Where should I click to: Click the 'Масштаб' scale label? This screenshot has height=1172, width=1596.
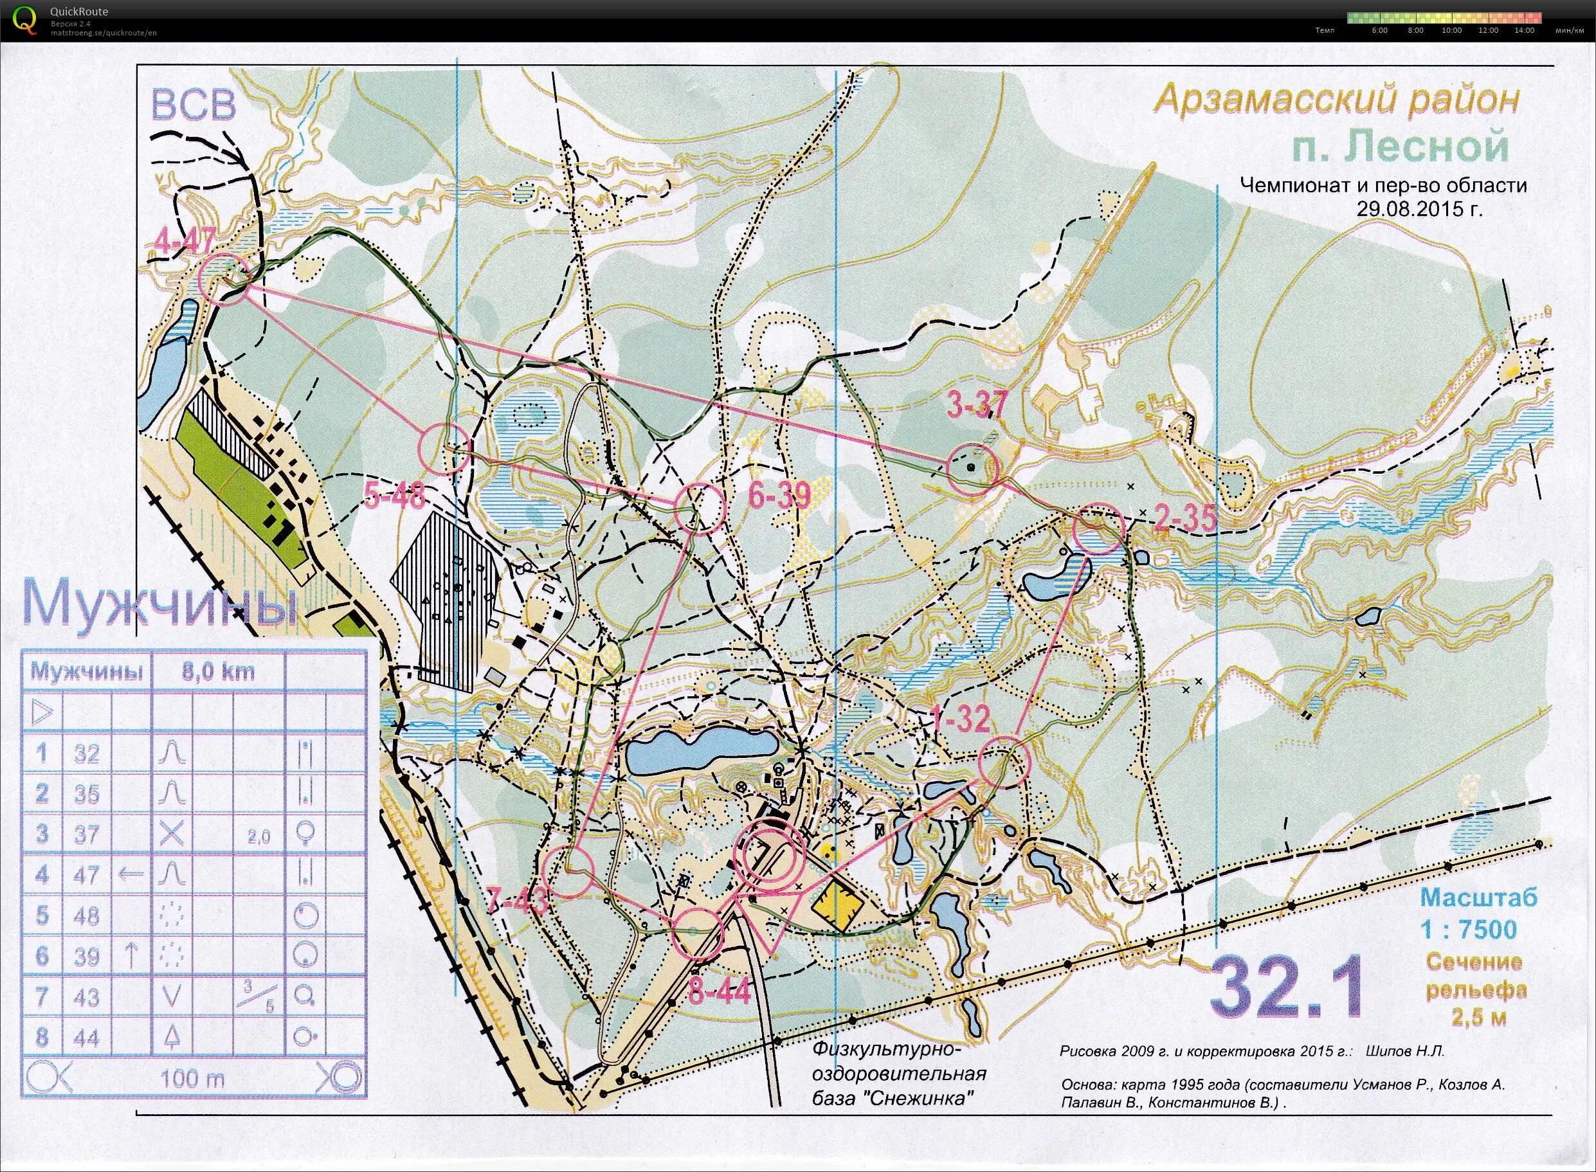[x=1478, y=897]
